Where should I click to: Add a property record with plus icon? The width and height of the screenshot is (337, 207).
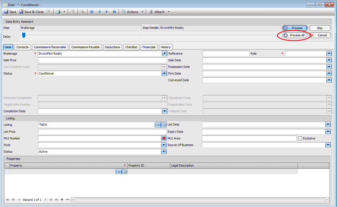pos(62,200)
